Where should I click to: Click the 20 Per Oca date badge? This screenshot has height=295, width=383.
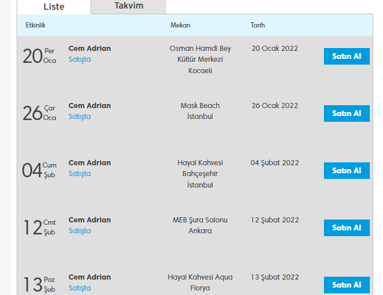click(39, 56)
